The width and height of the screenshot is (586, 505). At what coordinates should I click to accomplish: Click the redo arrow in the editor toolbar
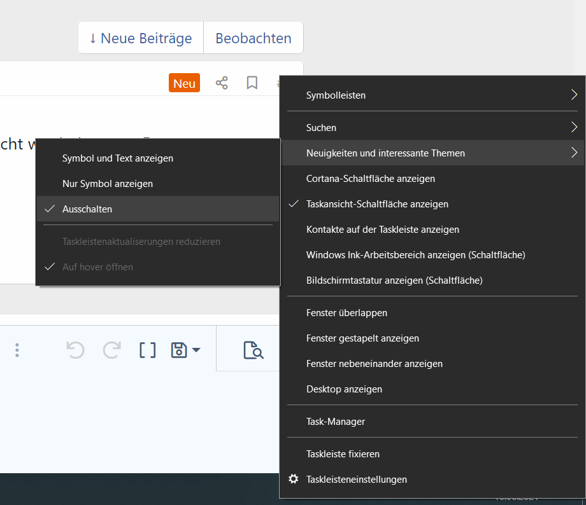tap(112, 350)
